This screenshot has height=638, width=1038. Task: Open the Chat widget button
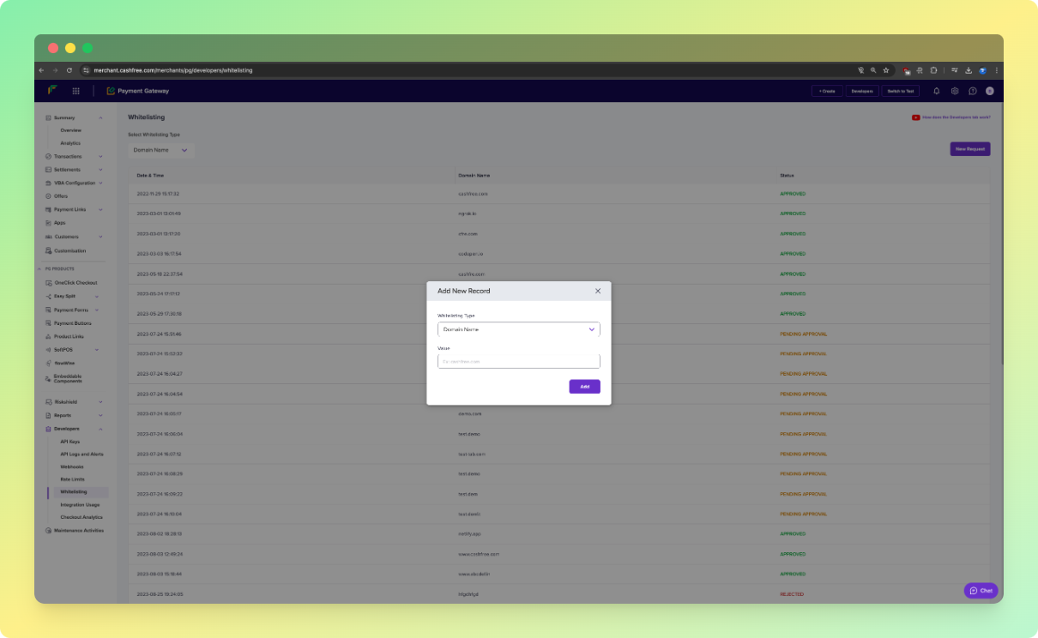981,591
